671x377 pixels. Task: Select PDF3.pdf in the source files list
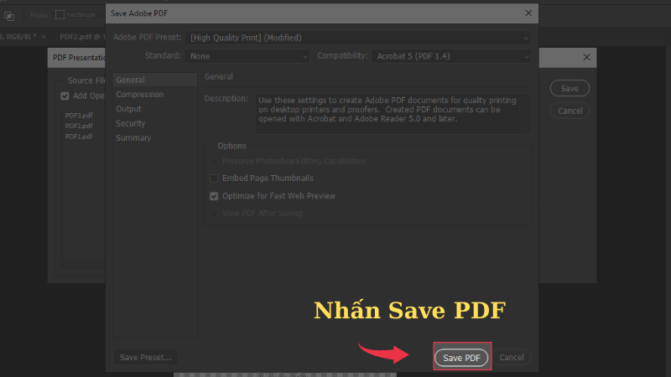point(79,116)
